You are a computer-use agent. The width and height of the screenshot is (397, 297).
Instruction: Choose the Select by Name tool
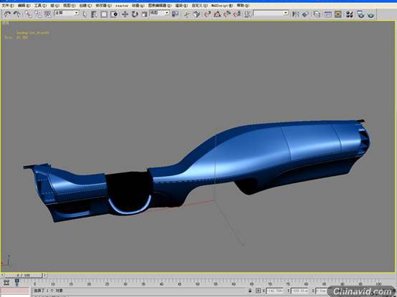tap(94, 14)
